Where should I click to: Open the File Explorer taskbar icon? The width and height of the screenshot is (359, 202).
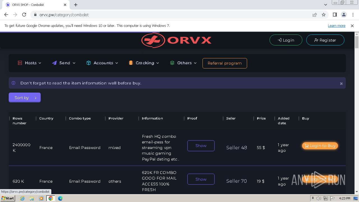click(x=32, y=198)
